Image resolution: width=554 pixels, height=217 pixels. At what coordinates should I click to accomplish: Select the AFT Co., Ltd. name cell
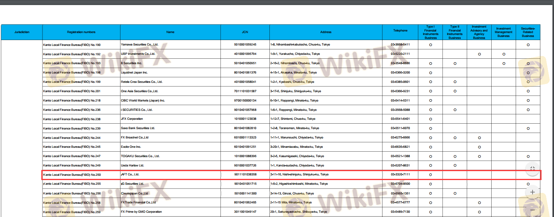(x=130, y=175)
